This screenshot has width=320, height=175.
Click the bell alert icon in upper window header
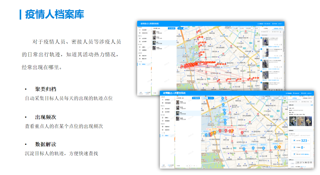click(258, 23)
